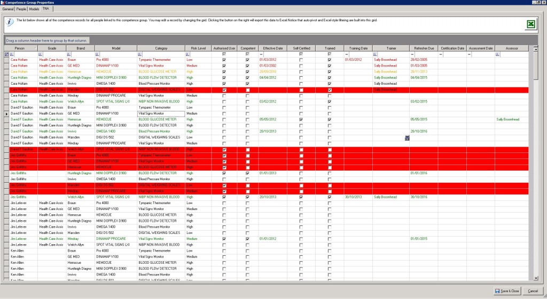This screenshot has height=299, width=547.
Task: Click the Training Date column header
Action: click(358, 49)
